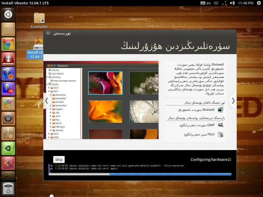The height and width of the screenshot is (197, 263).
Task: Open the blue Bible clock app icon
Action: click(8, 74)
